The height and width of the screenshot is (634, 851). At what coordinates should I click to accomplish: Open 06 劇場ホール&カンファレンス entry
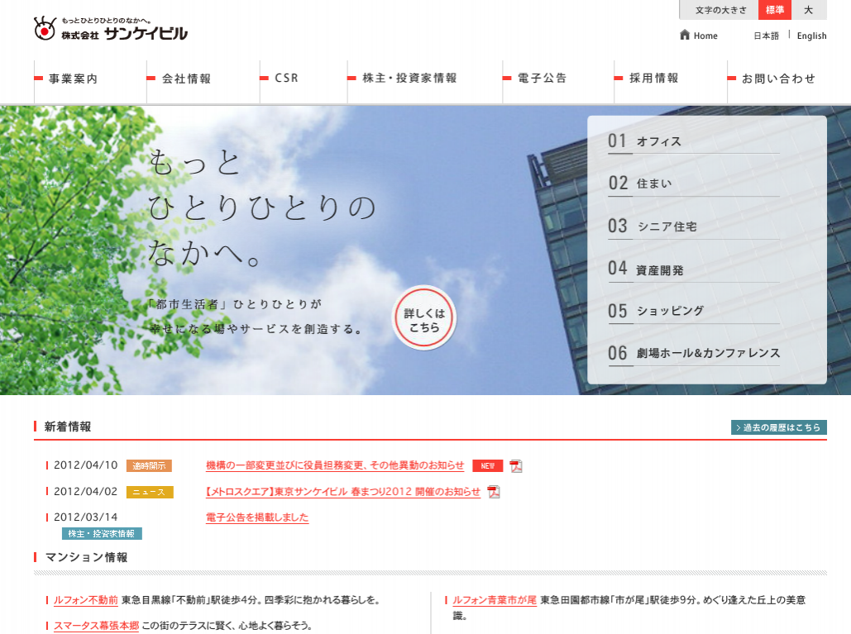tap(708, 353)
